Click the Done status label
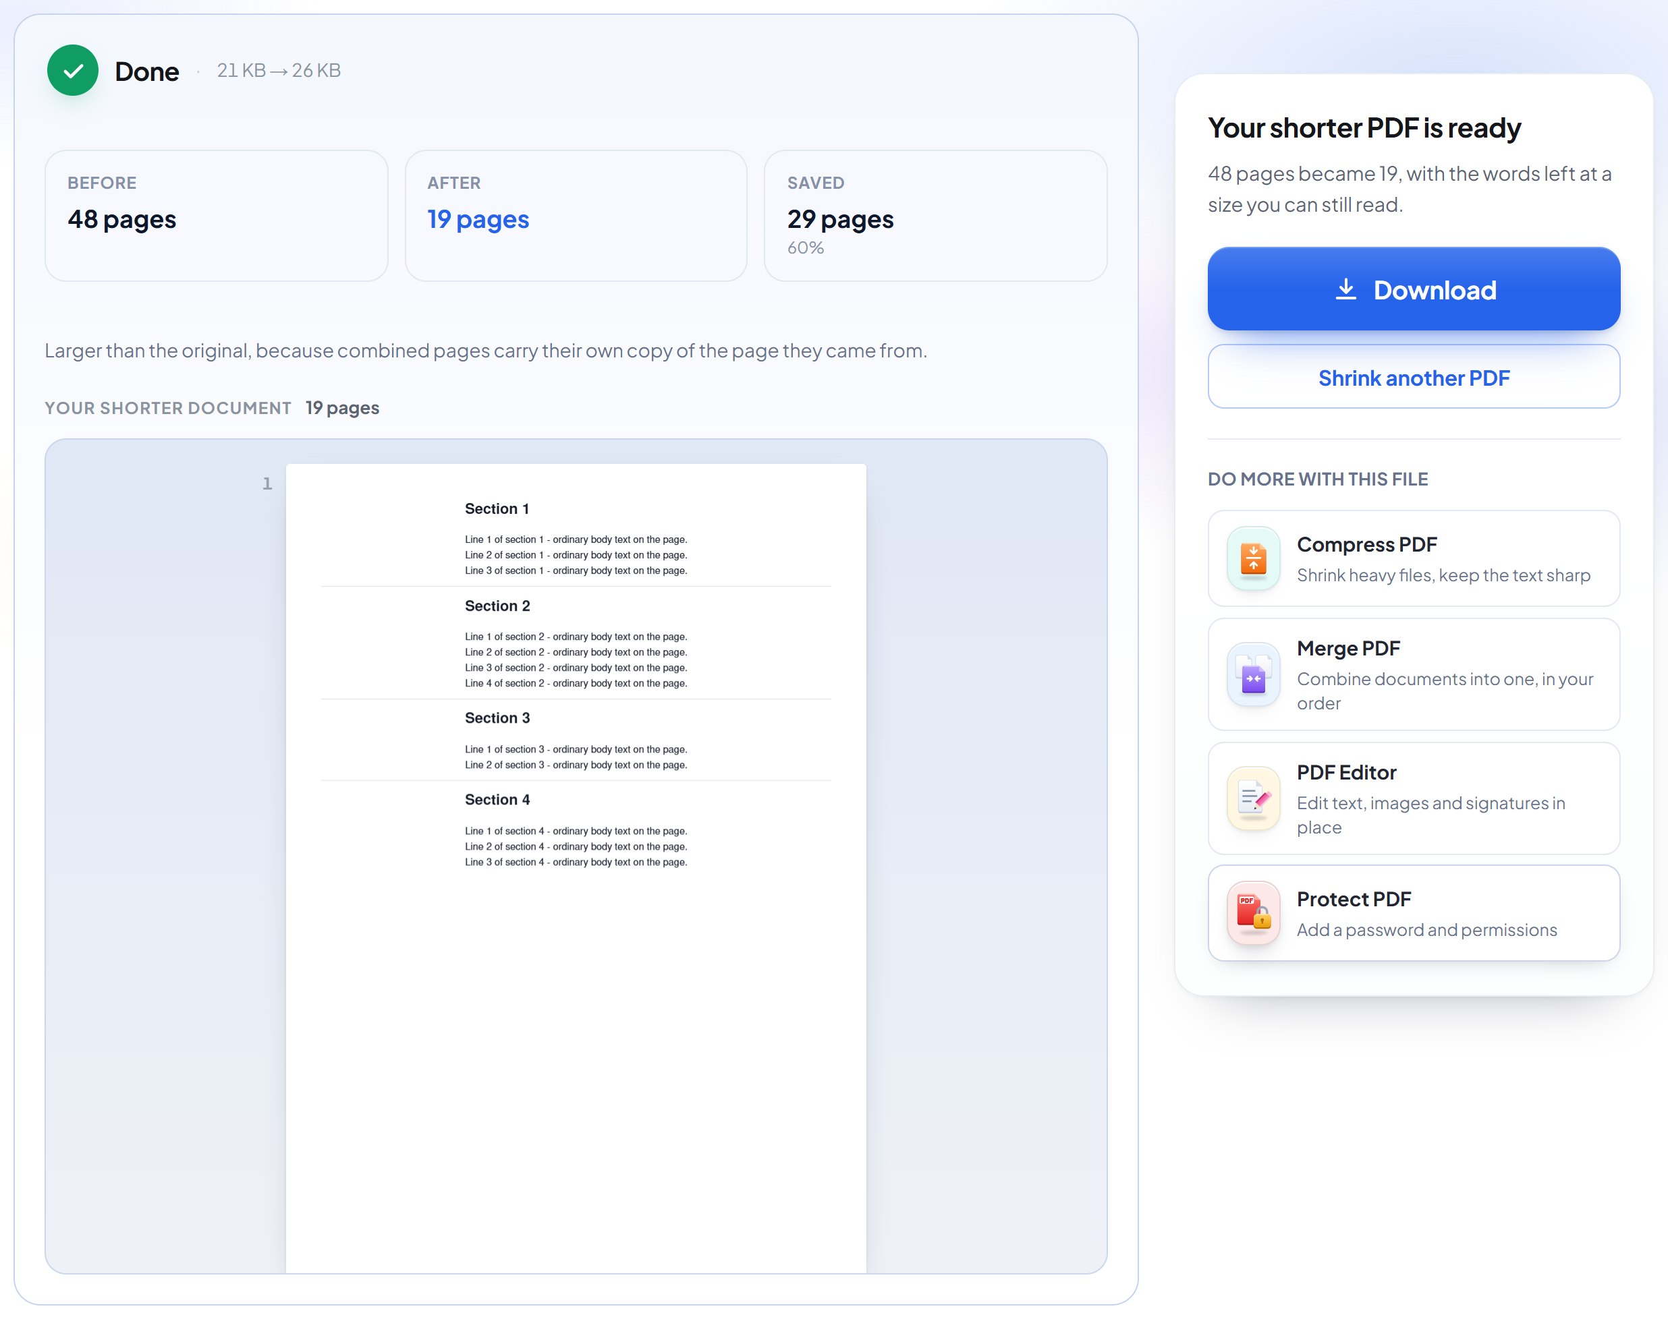This screenshot has height=1319, width=1668. [147, 71]
